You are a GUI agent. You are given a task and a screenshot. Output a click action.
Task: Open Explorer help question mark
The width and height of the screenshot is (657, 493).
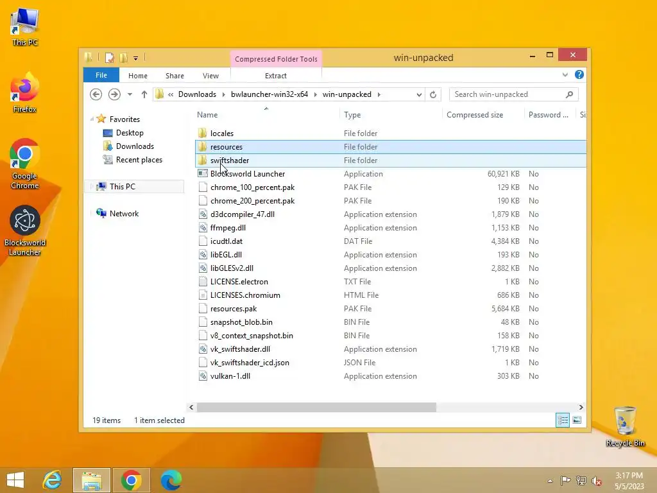(x=579, y=74)
